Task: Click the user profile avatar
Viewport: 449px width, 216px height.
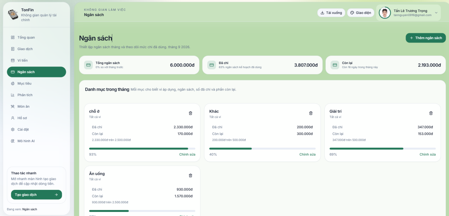Action: (385, 13)
